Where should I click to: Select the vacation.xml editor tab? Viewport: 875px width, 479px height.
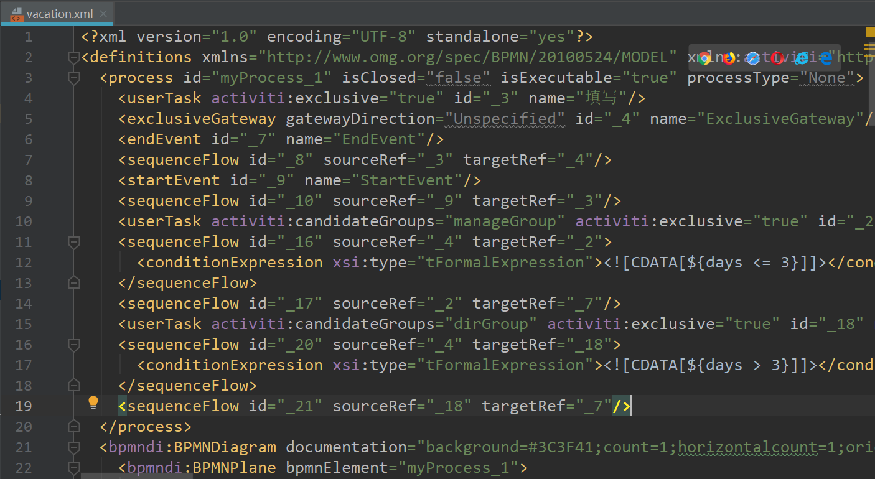(57, 14)
